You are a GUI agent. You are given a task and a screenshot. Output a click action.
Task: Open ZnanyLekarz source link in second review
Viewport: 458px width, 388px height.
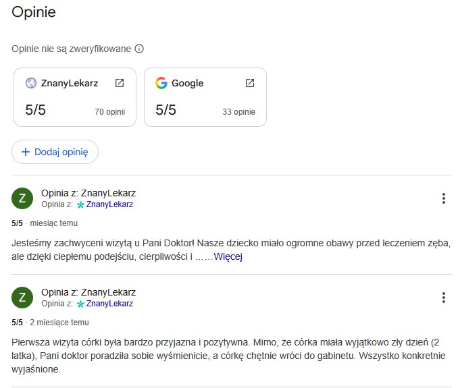[x=109, y=304]
